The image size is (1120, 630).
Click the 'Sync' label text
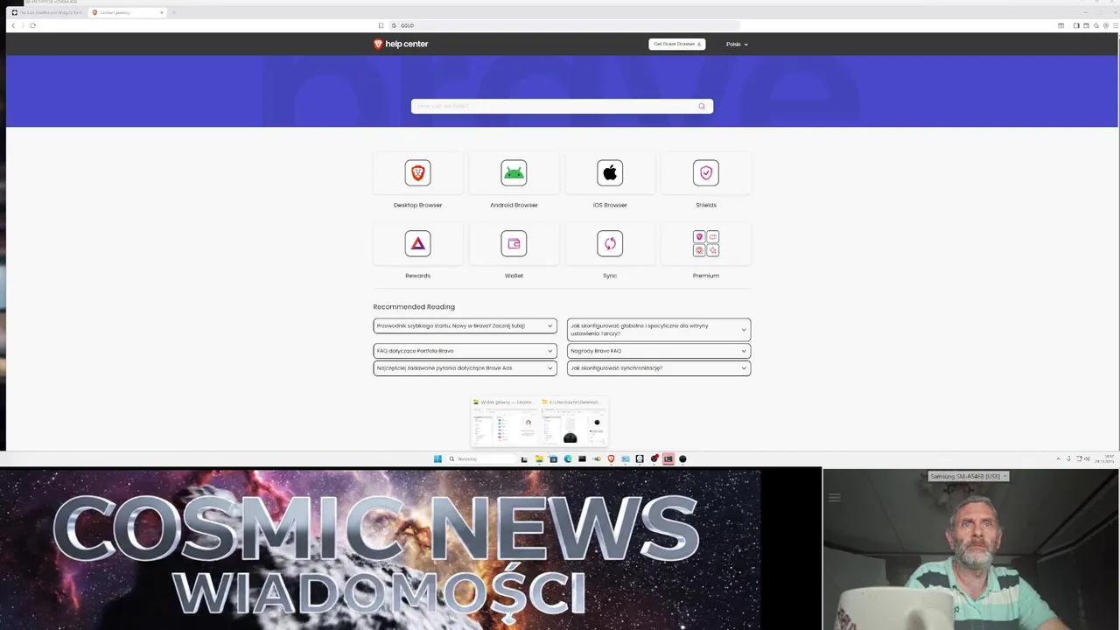click(x=610, y=276)
